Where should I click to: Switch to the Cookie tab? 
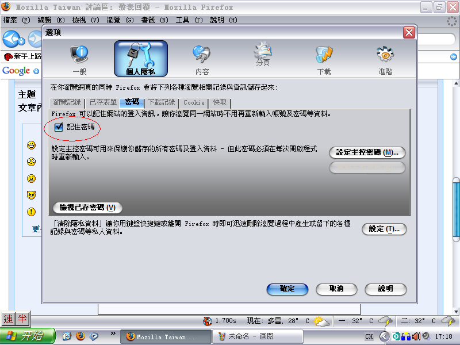point(194,102)
